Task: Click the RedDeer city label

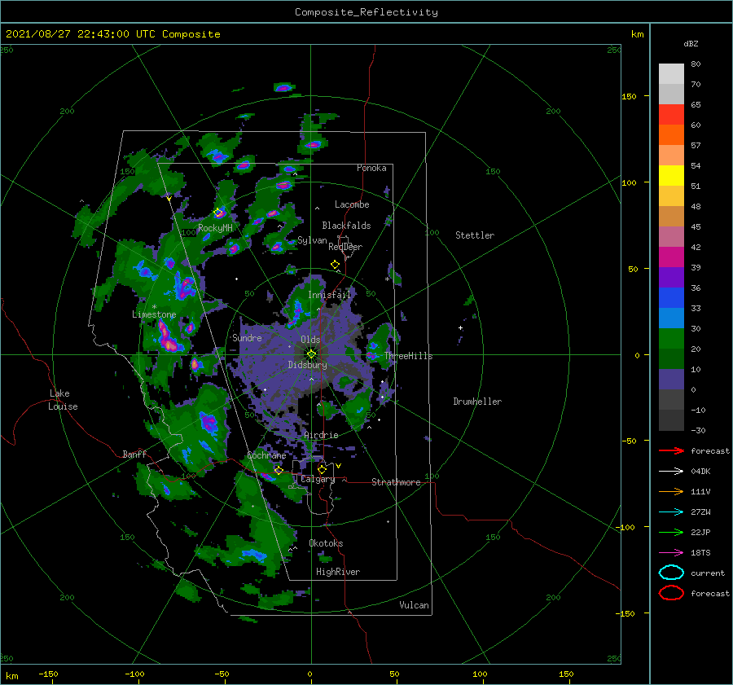Action: (x=345, y=247)
